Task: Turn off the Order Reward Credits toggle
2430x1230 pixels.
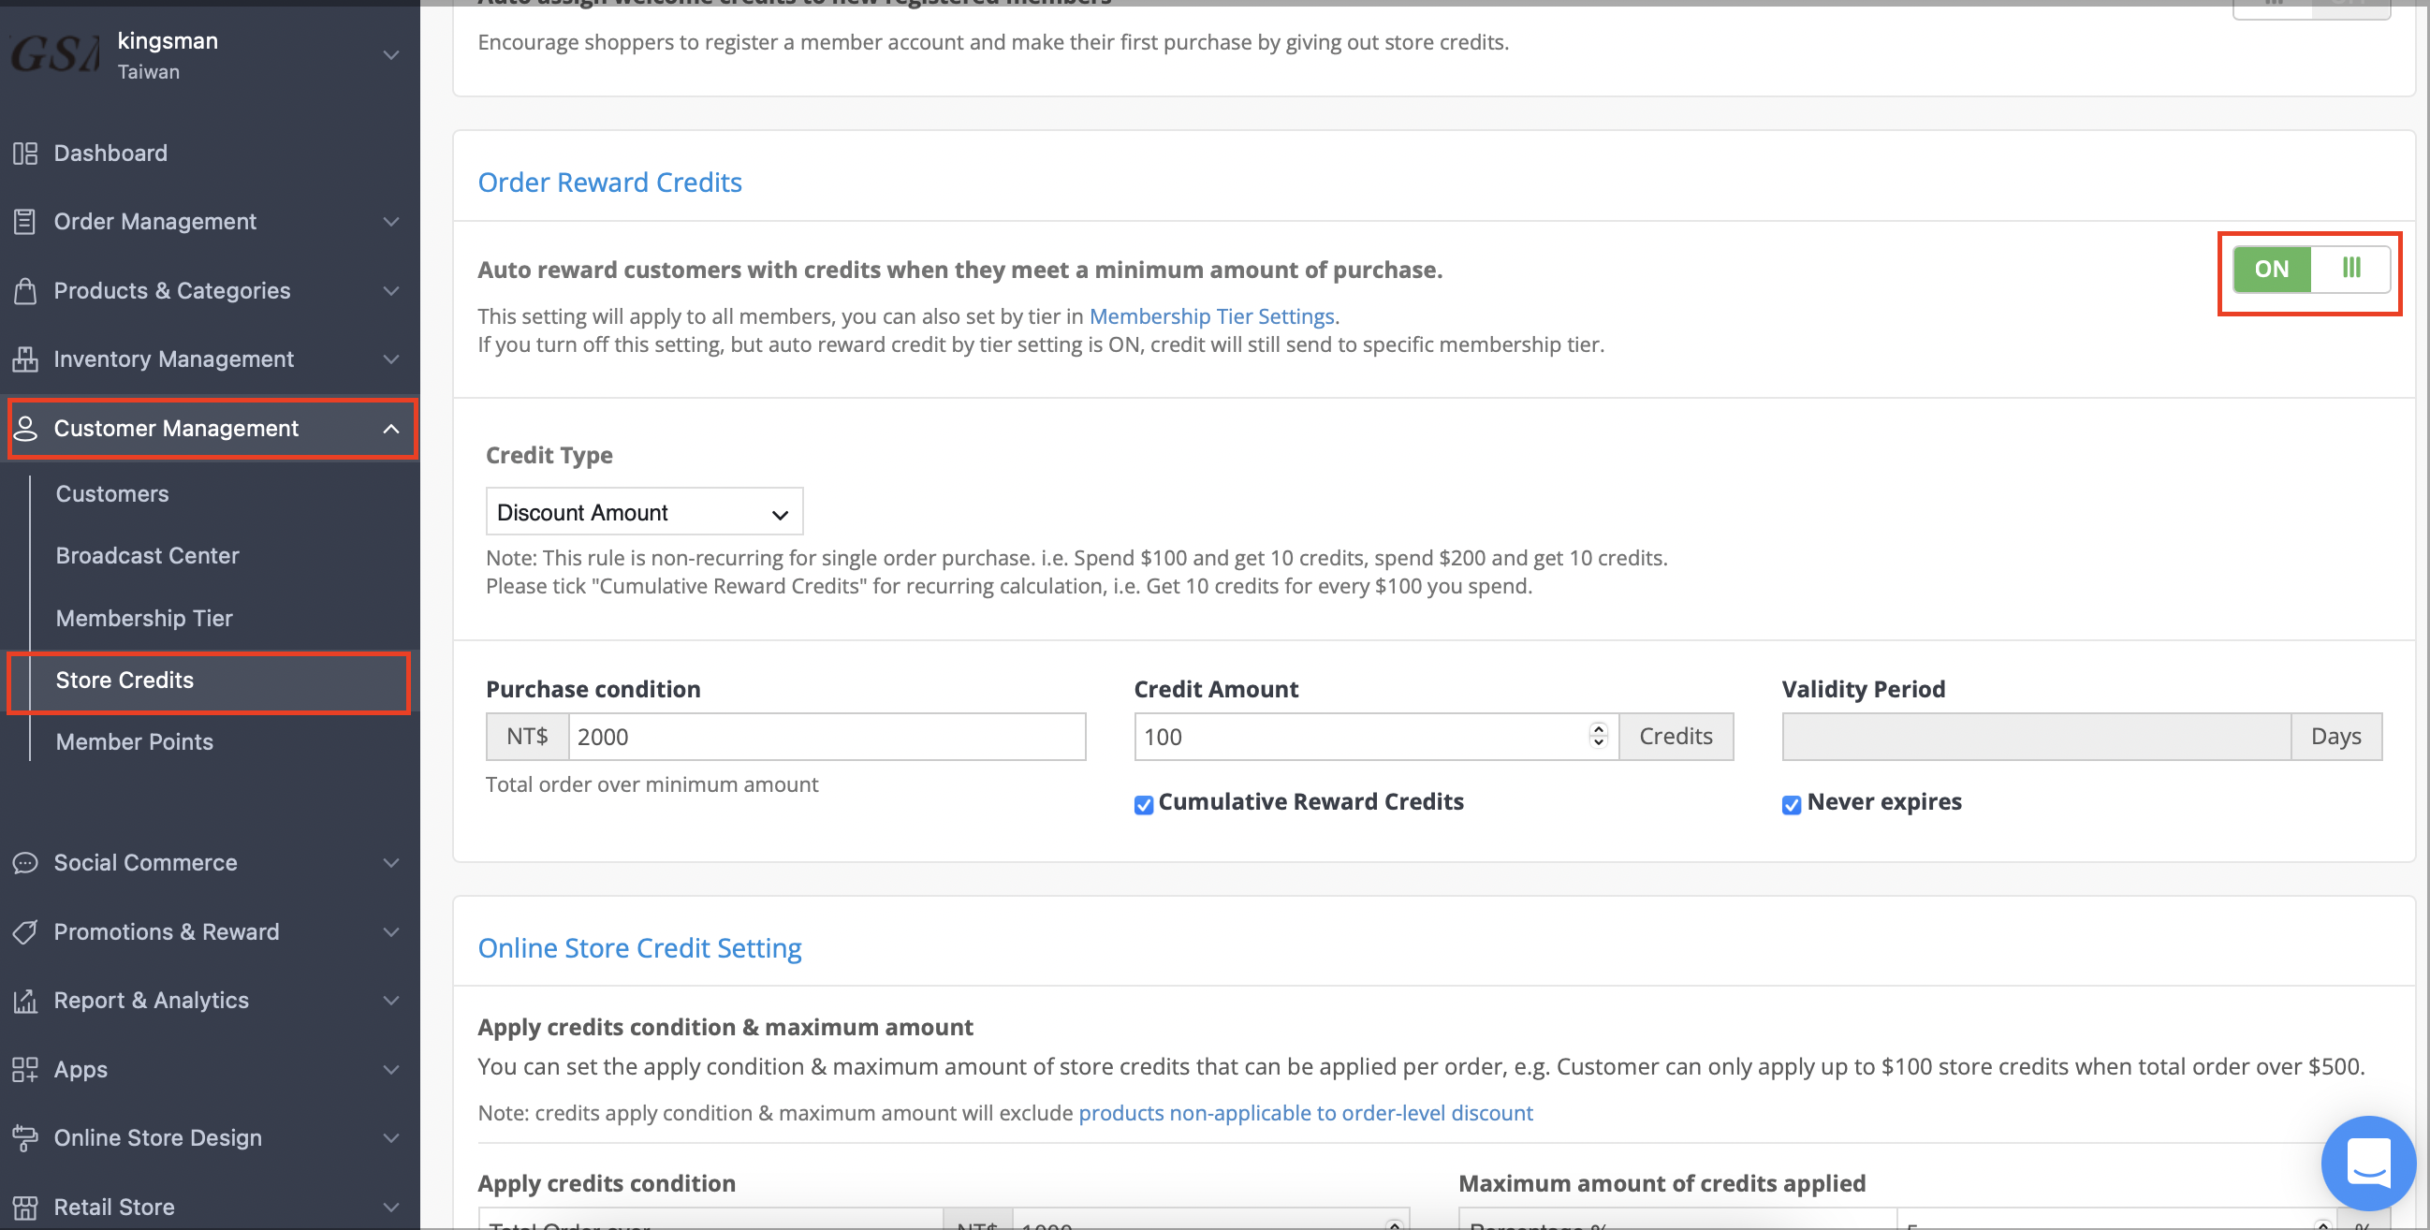Action: pos(2310,270)
